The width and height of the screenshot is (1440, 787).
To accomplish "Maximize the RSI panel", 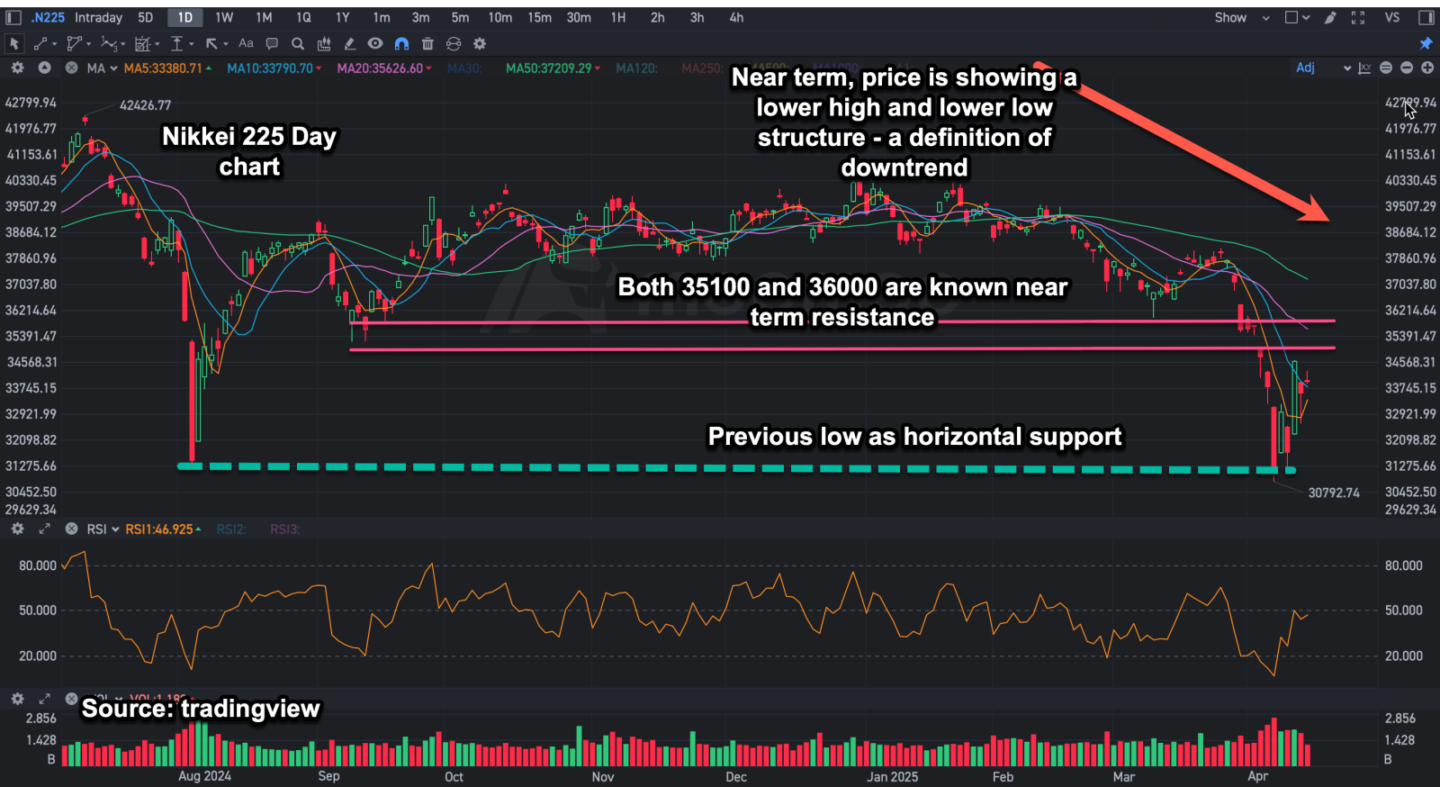I will [x=44, y=529].
